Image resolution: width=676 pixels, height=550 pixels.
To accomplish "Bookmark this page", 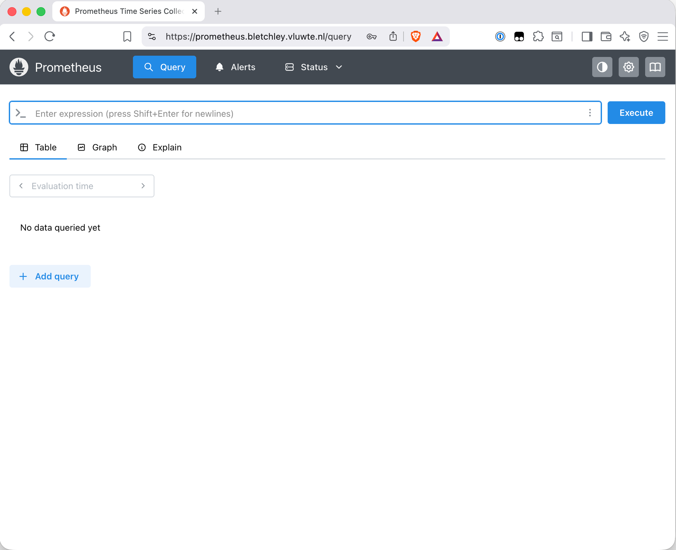I will click(x=127, y=36).
